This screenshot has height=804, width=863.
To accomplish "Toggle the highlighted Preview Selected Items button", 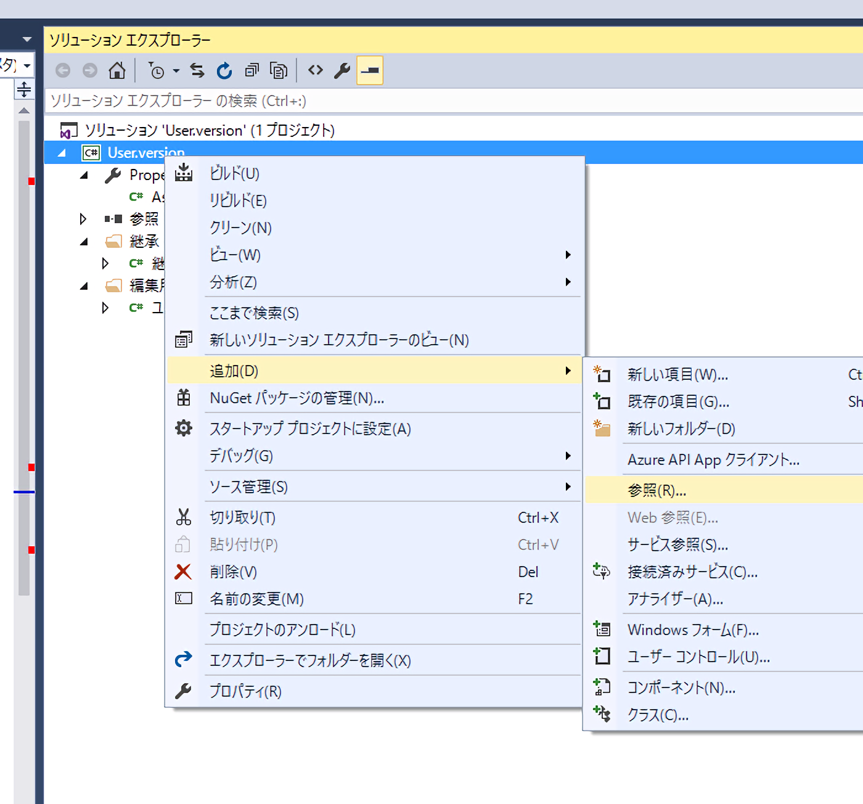I will pos(370,70).
